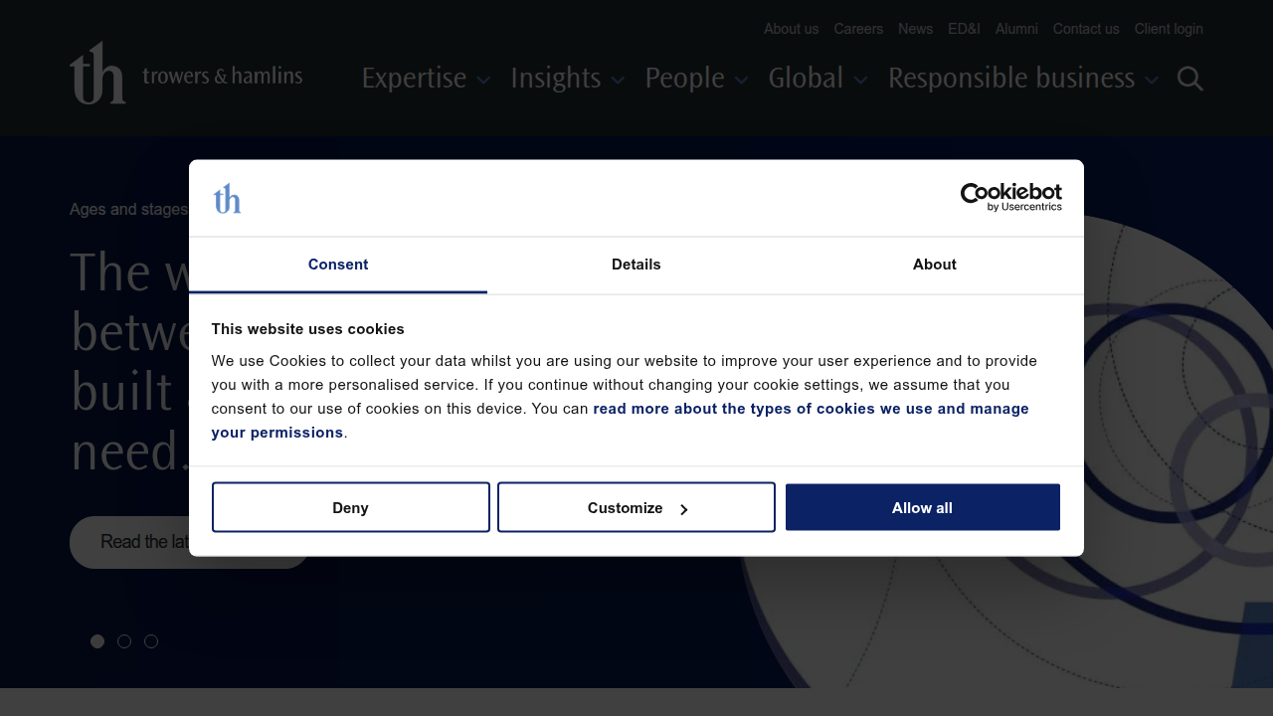This screenshot has width=1273, height=716.
Task: Select the first carousel slide dot
Action: coord(97,641)
